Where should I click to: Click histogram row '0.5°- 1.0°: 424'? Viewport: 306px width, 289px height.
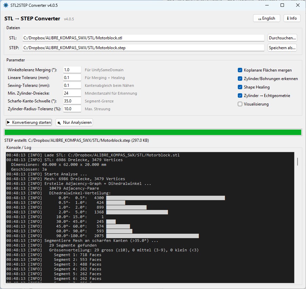(66, 203)
